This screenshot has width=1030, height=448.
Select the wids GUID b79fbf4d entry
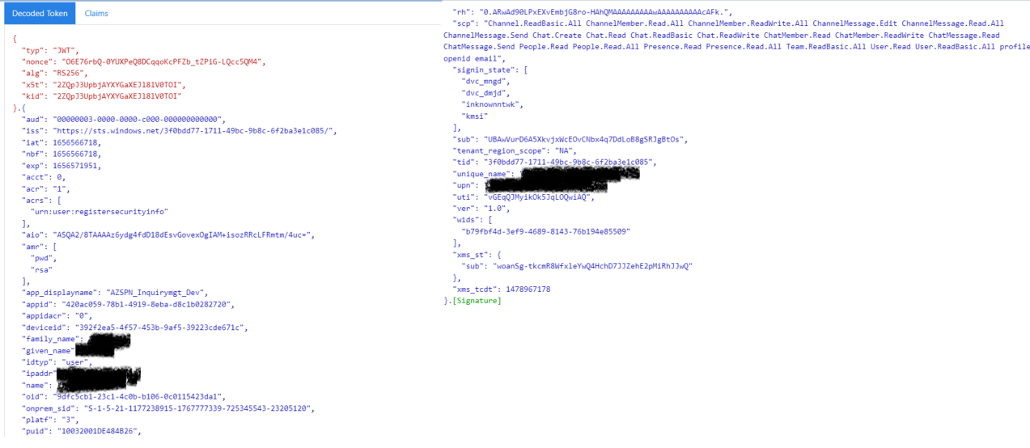tap(546, 231)
